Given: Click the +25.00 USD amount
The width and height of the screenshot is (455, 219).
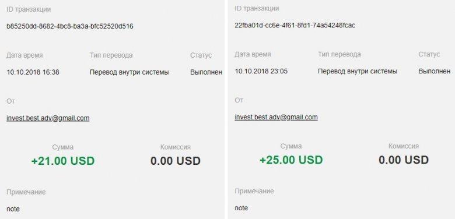Looking at the screenshot, I should [x=291, y=160].
